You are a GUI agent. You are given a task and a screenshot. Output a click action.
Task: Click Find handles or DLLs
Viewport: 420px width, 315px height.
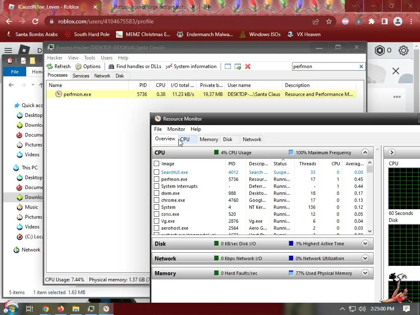[135, 66]
